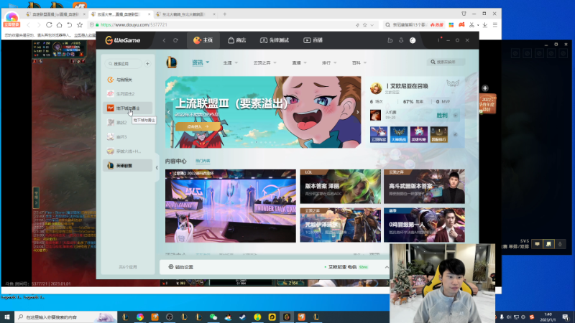Select 与我相关 in the sidebar

[127, 80]
